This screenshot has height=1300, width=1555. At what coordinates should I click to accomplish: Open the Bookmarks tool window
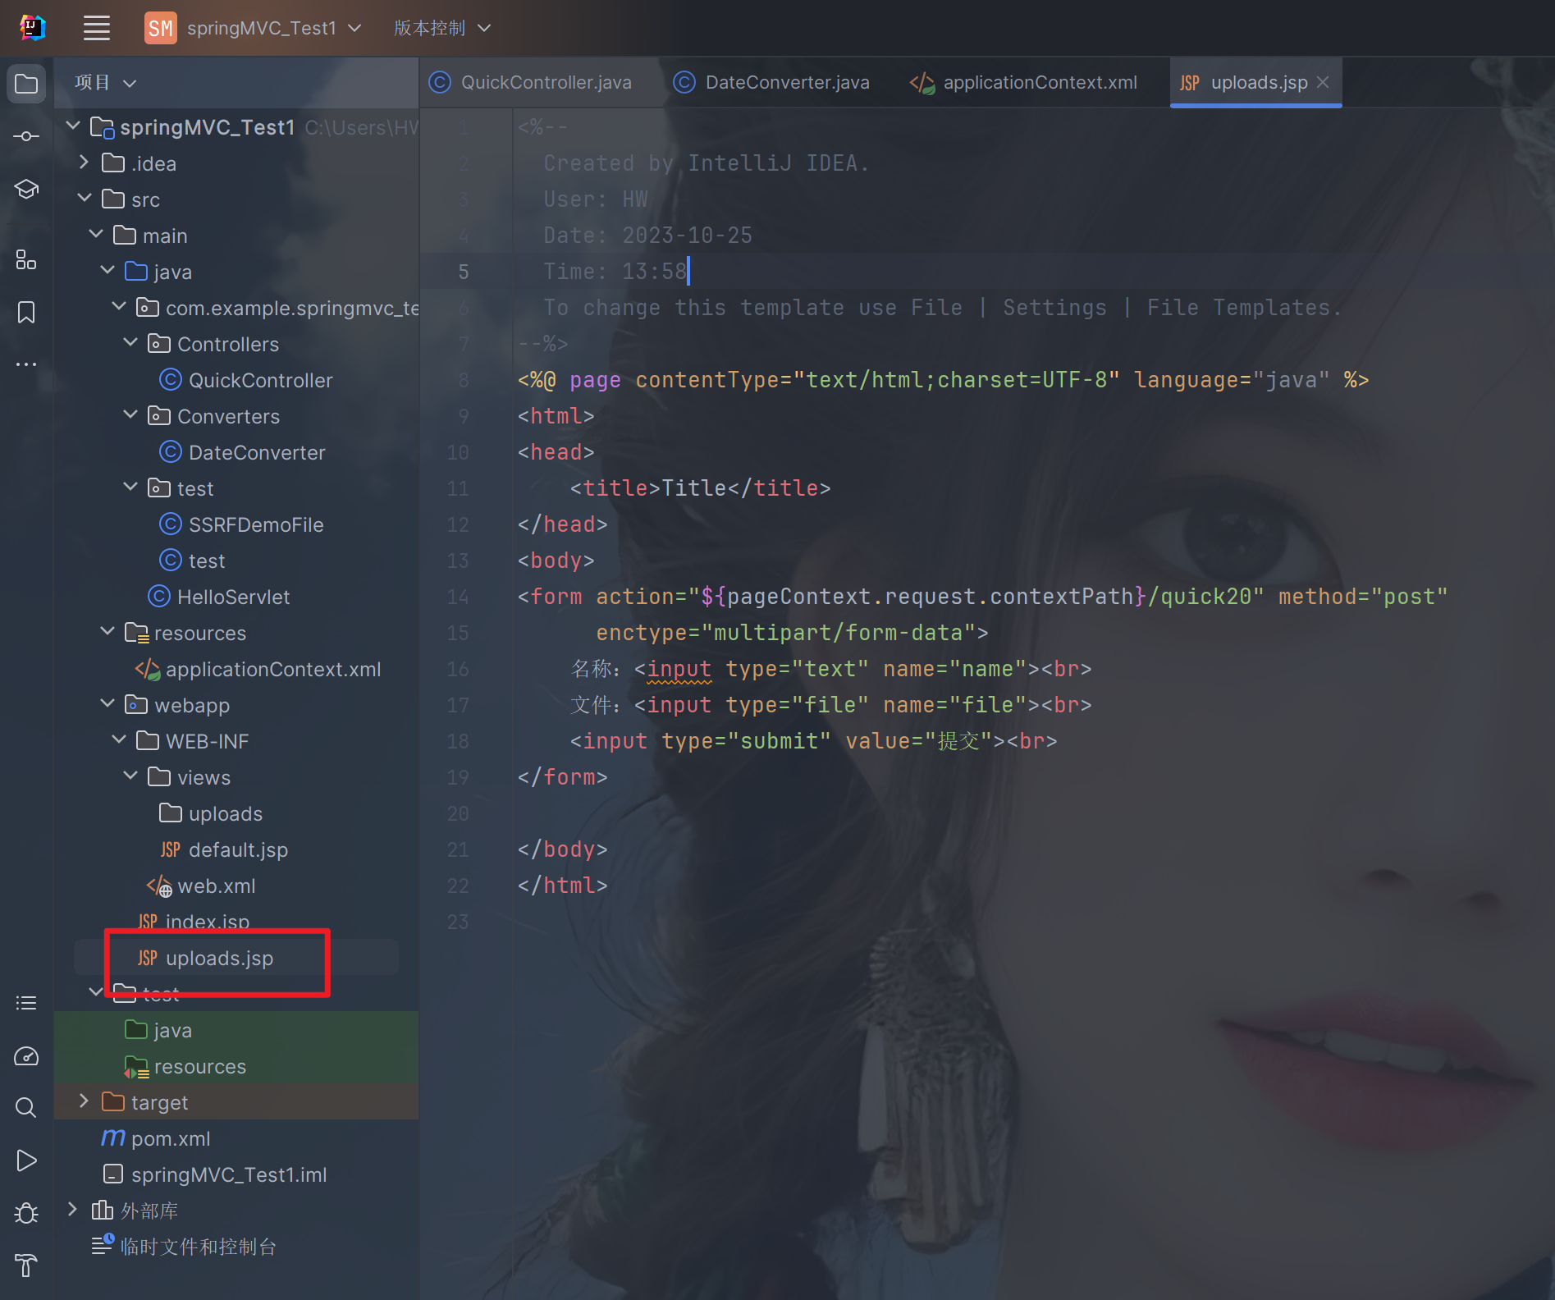point(26,313)
